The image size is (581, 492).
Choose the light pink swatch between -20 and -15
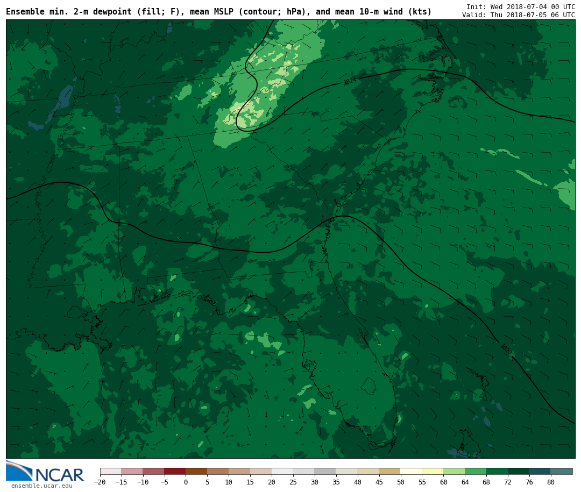coord(110,472)
